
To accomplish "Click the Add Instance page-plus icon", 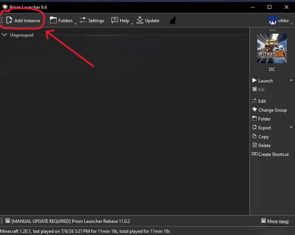I will pyautogui.click(x=9, y=20).
